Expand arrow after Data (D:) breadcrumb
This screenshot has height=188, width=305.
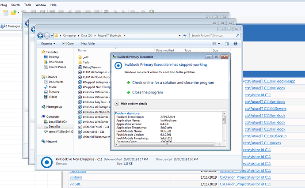click(95, 36)
